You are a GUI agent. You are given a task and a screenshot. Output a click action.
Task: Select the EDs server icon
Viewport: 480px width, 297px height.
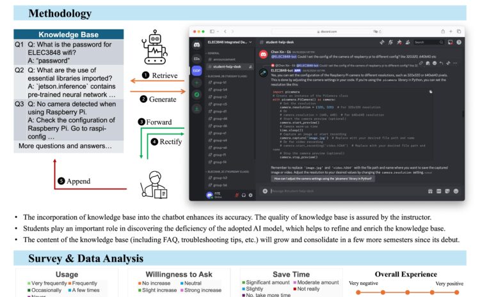(x=197, y=59)
